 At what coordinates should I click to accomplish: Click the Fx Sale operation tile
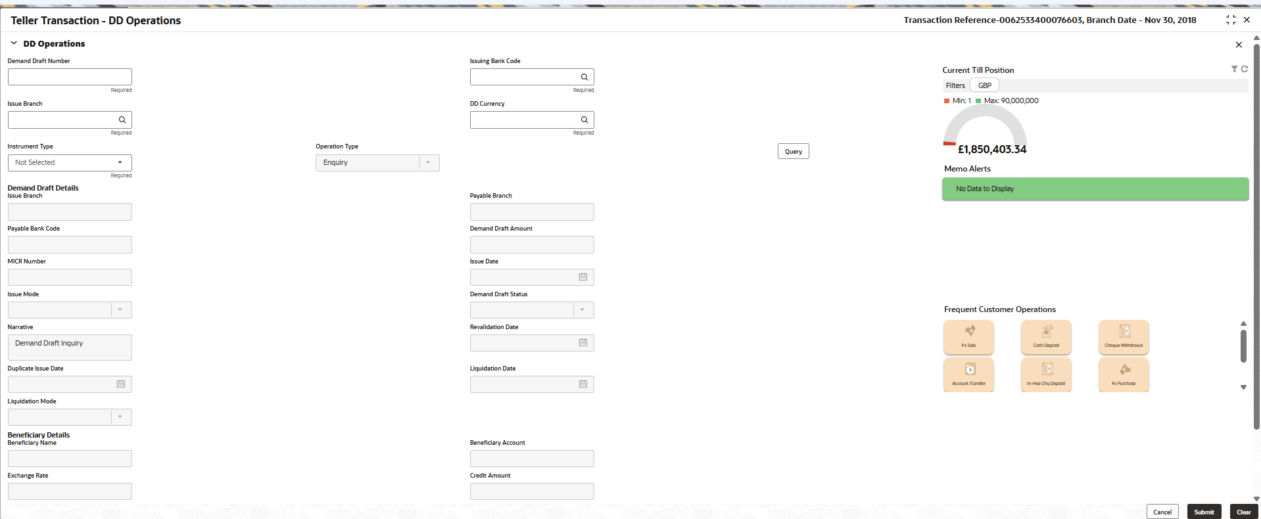click(968, 336)
